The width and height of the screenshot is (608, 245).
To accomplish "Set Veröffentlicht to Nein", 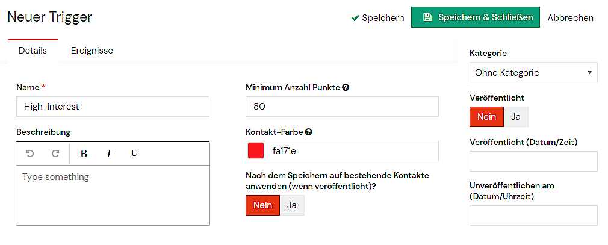I will [x=486, y=117].
